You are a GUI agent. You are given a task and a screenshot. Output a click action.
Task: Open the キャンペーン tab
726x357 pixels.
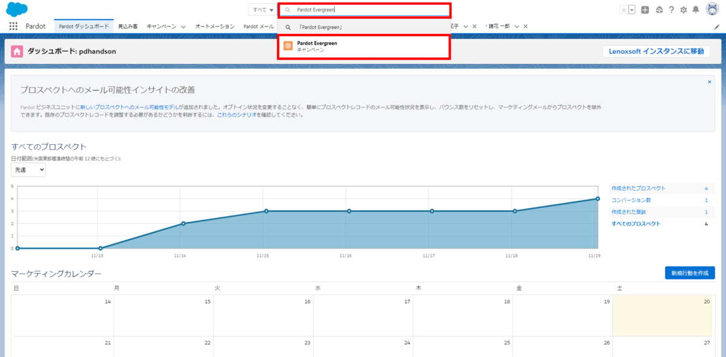click(162, 27)
